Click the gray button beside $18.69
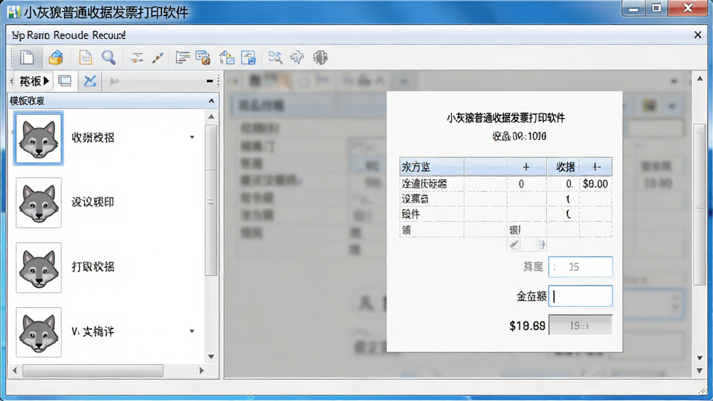713x401 pixels. [x=580, y=325]
